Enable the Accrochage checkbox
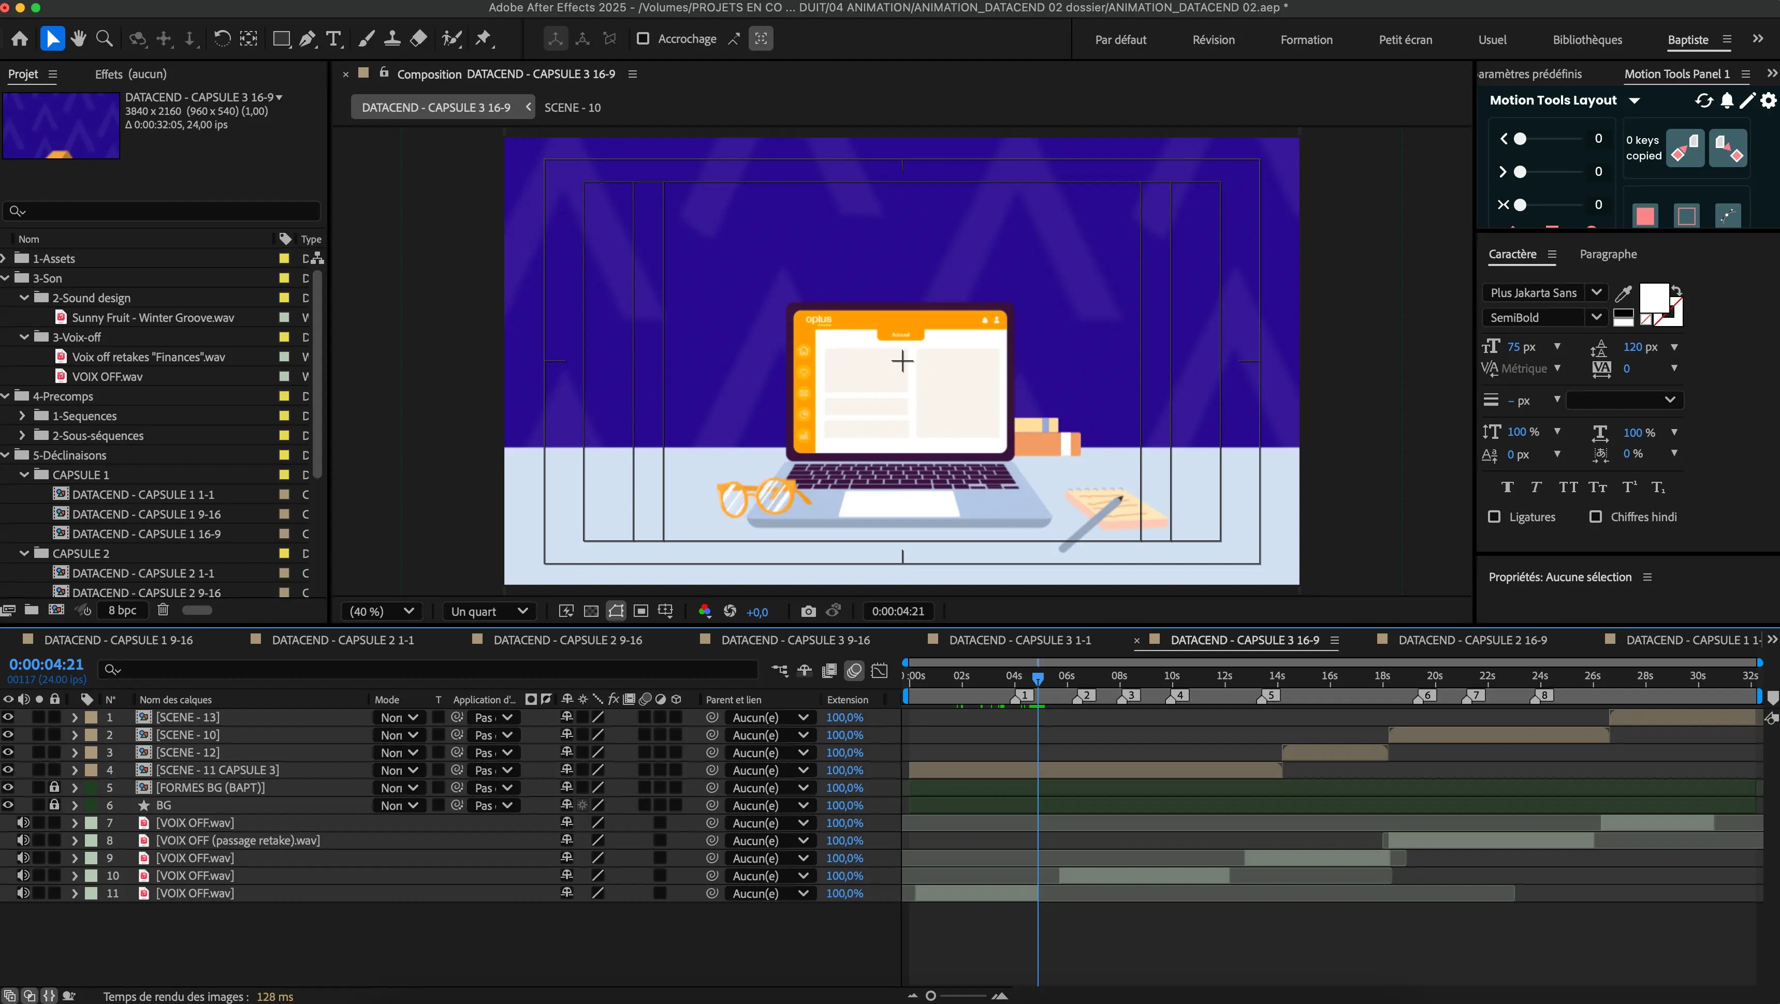 (643, 39)
